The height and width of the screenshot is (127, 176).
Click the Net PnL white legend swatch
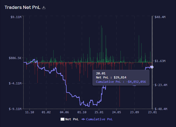click(63, 119)
